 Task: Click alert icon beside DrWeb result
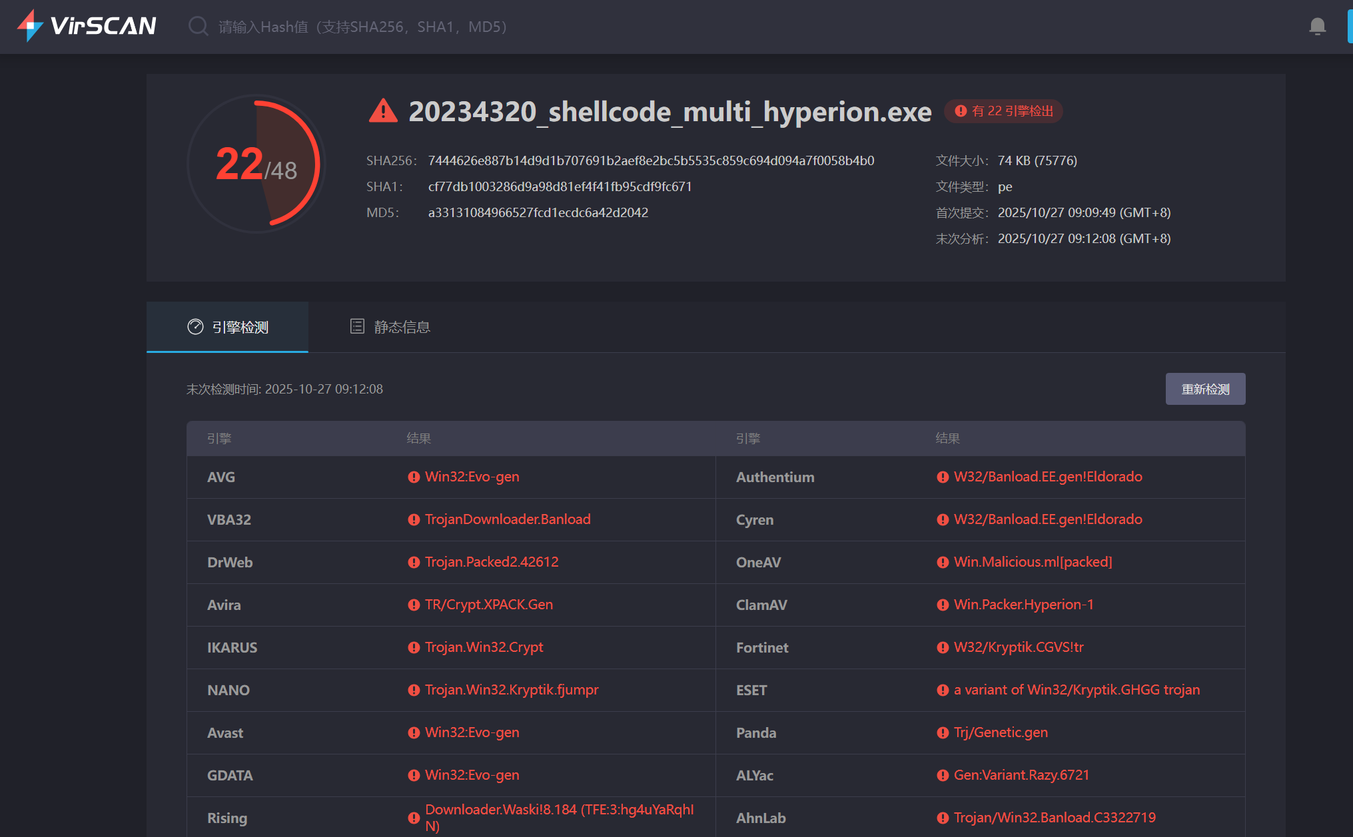click(414, 563)
